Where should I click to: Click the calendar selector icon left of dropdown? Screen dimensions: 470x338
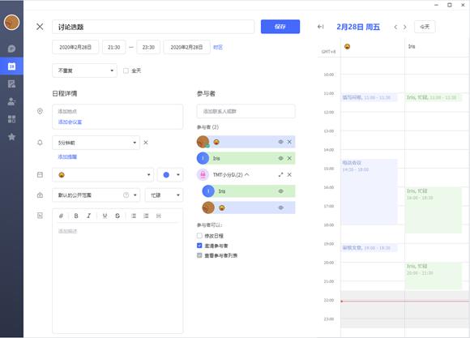coord(40,174)
